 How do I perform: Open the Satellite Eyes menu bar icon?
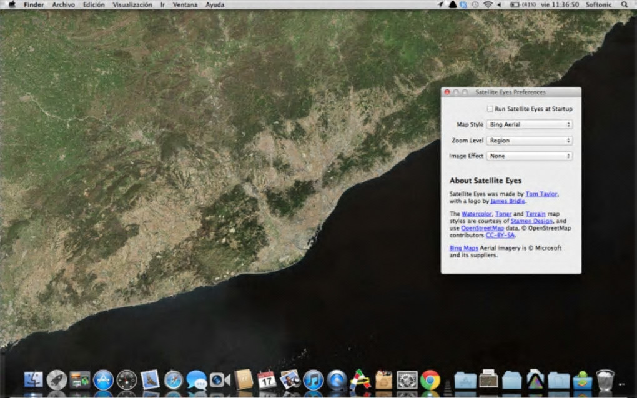click(x=452, y=4)
